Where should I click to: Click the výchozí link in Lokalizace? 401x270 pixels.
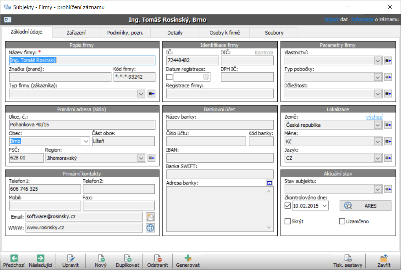coord(374,117)
